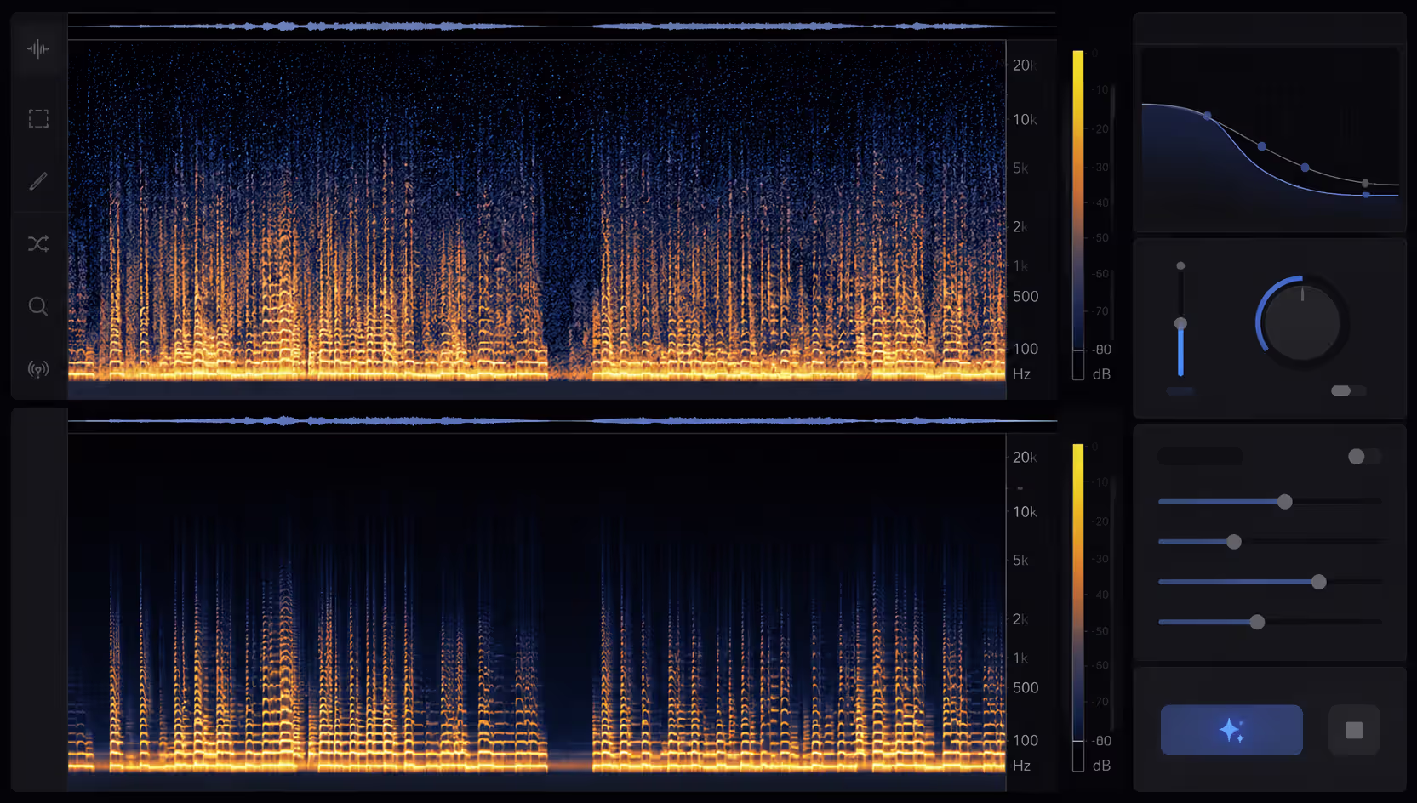
Task: Click the 100 label on lower frequency axis
Action: pos(1026,741)
